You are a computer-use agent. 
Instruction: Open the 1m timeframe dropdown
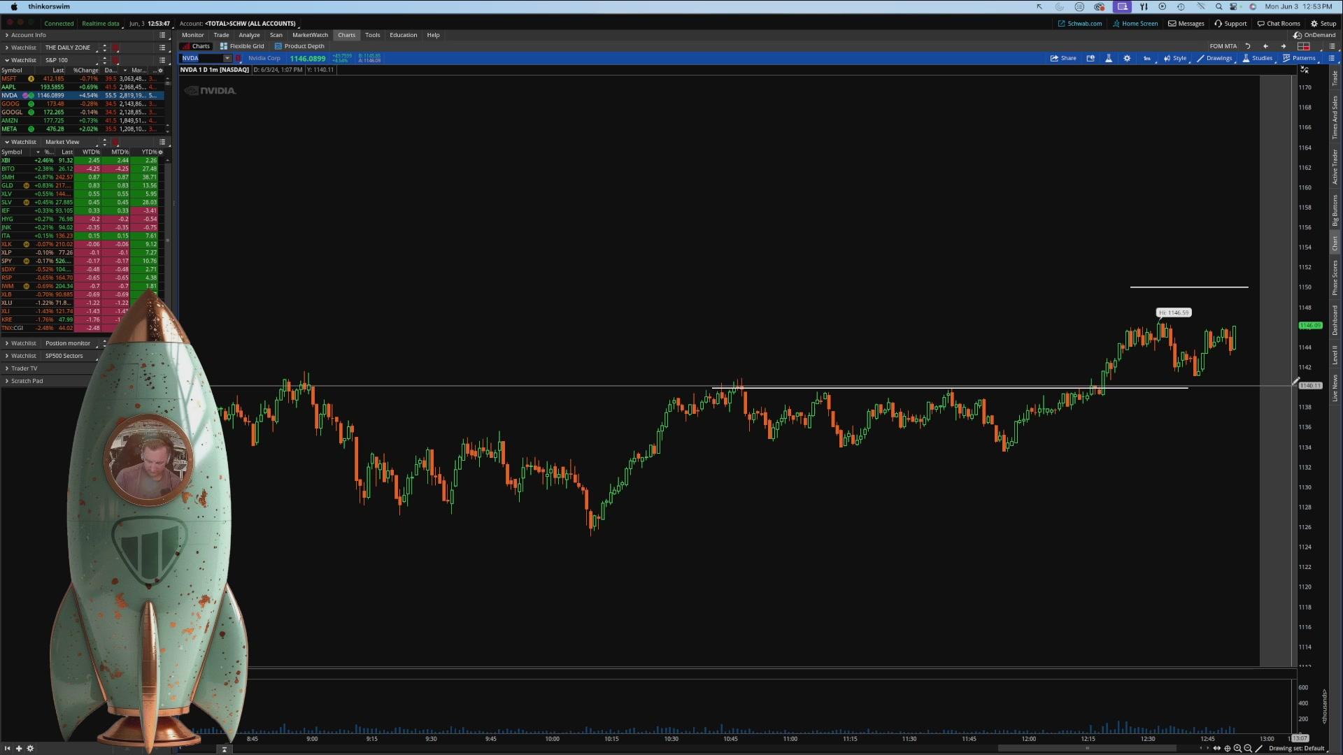1147,58
